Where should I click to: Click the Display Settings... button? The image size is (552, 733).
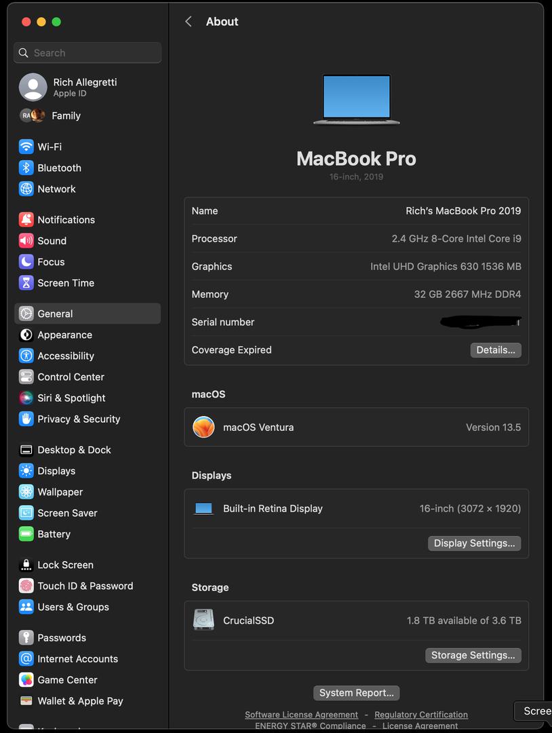[475, 543]
